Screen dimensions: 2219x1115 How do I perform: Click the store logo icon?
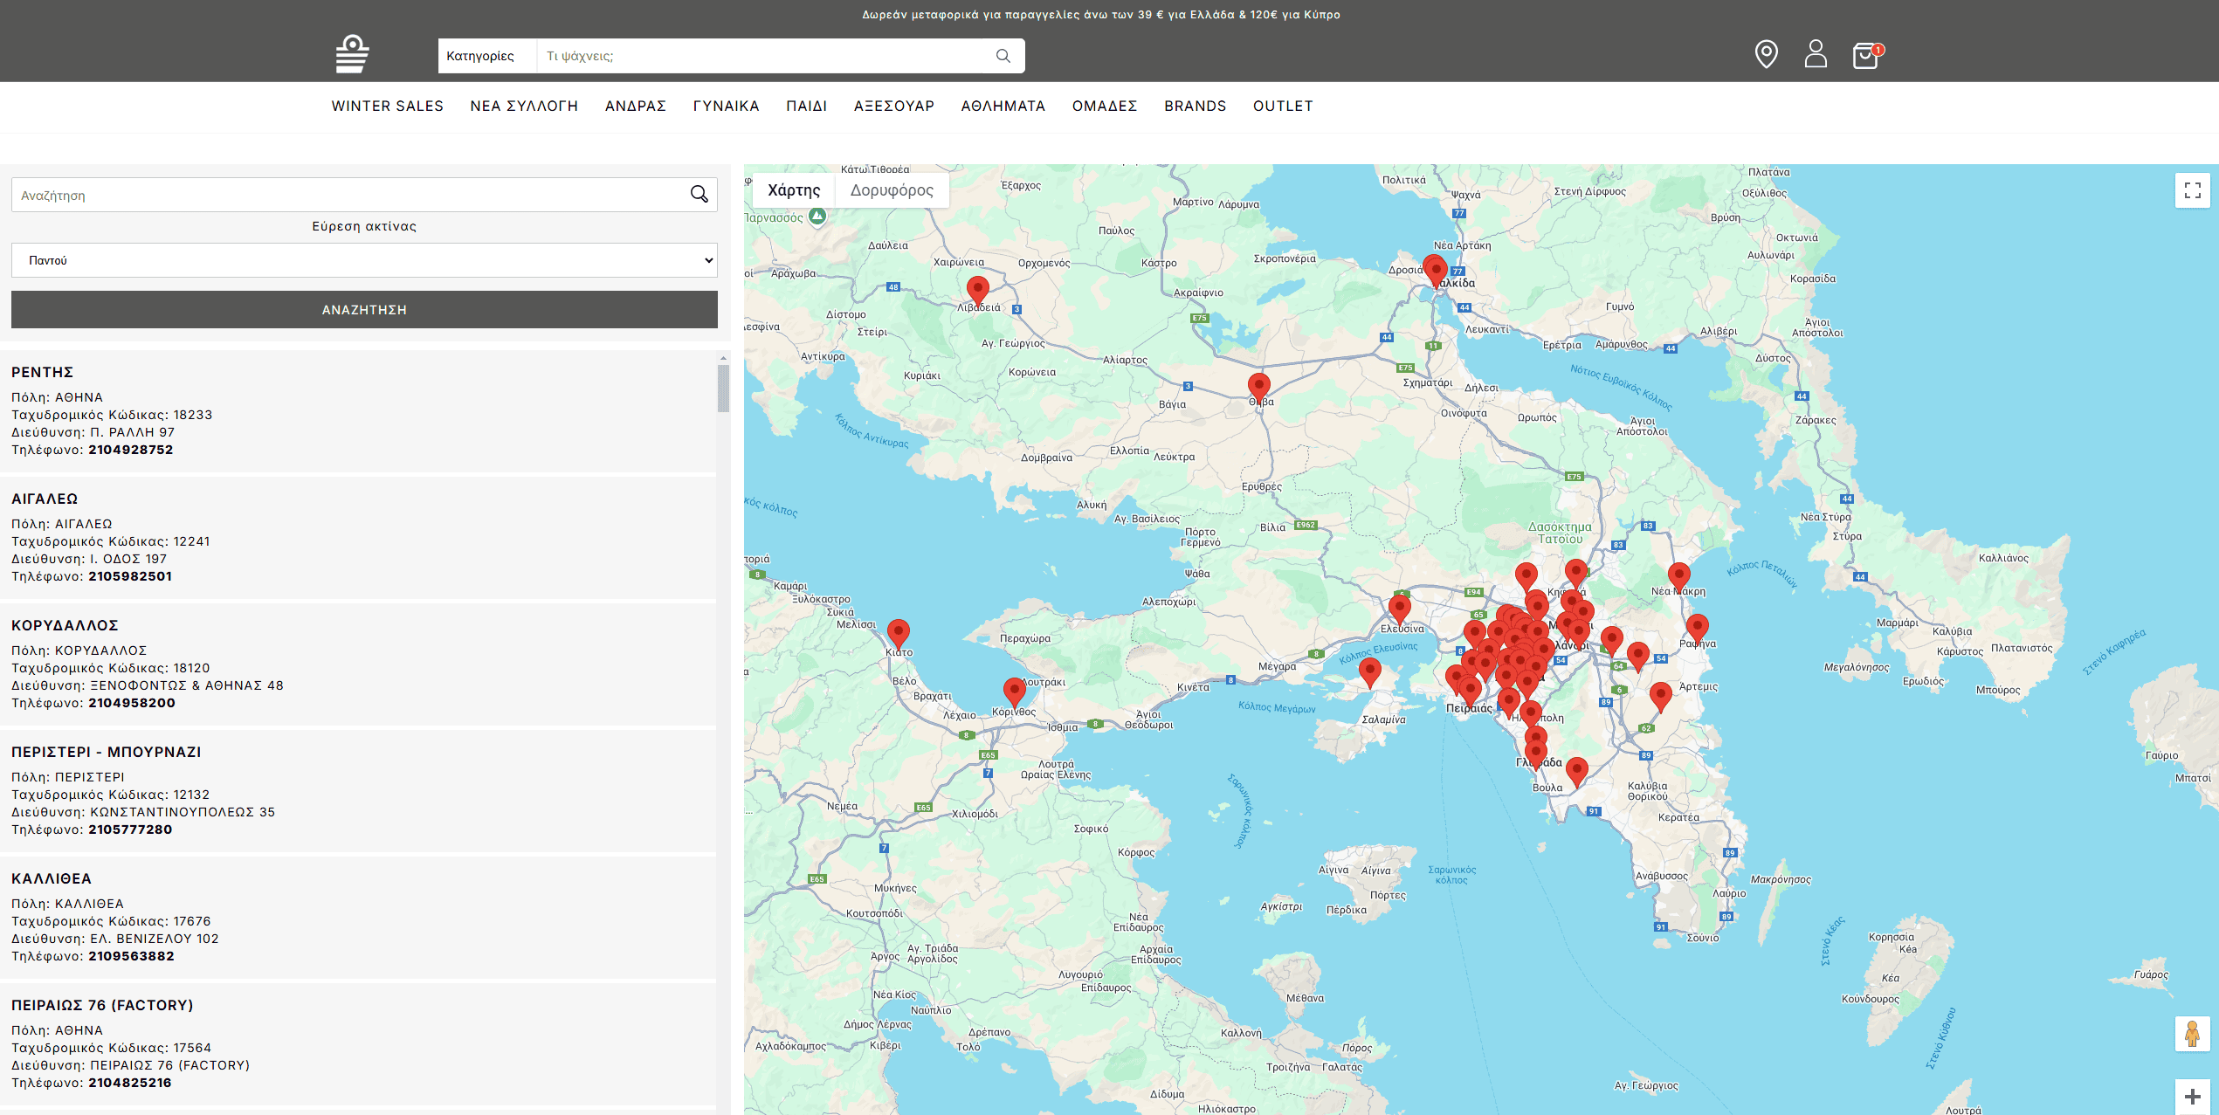(x=352, y=54)
